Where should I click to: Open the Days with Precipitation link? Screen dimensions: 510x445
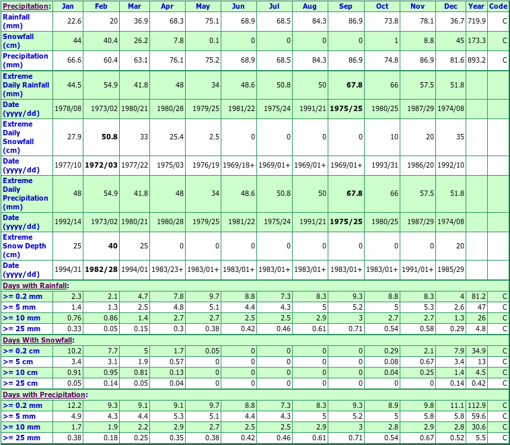point(44,395)
